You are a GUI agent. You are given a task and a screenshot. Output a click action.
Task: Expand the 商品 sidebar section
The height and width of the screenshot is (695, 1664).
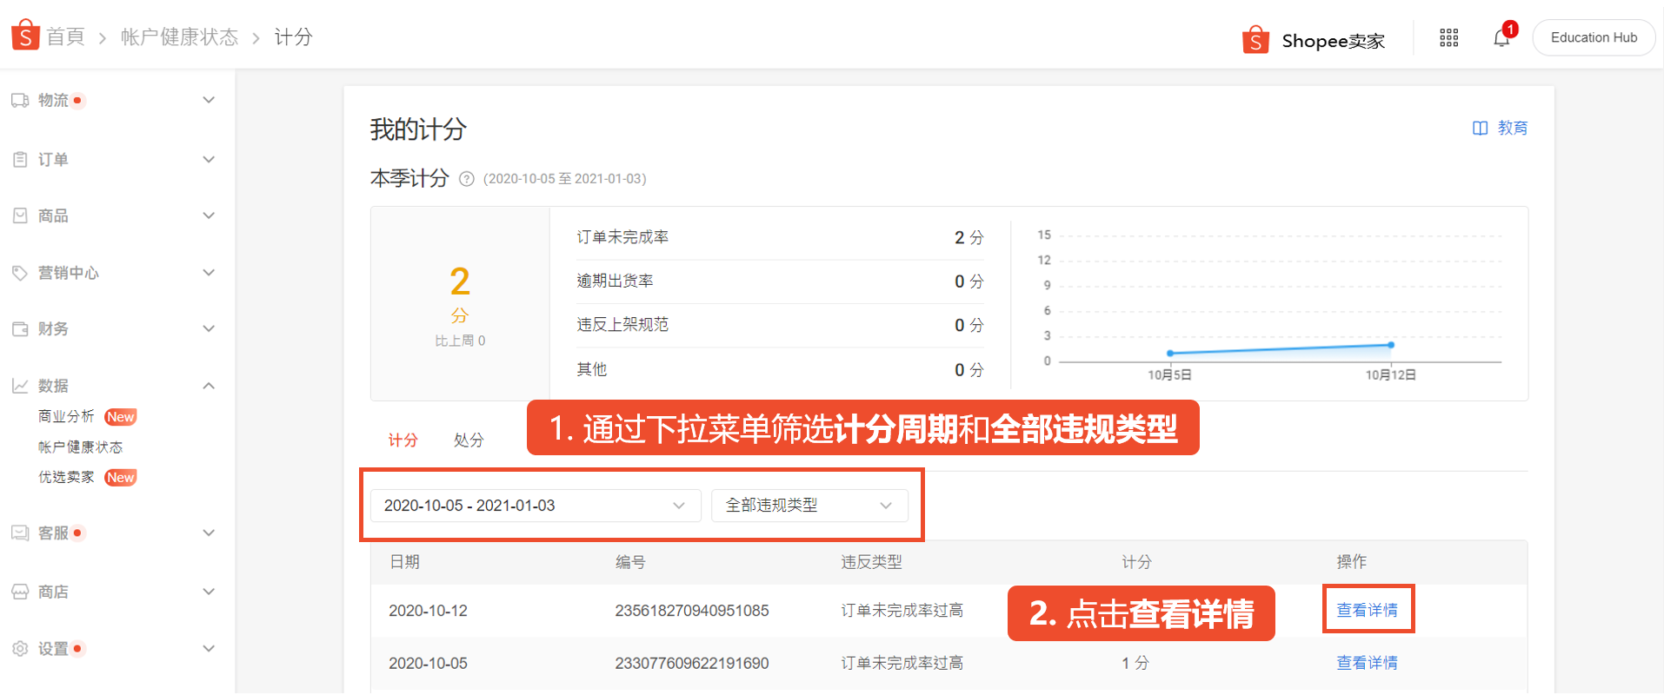[209, 215]
